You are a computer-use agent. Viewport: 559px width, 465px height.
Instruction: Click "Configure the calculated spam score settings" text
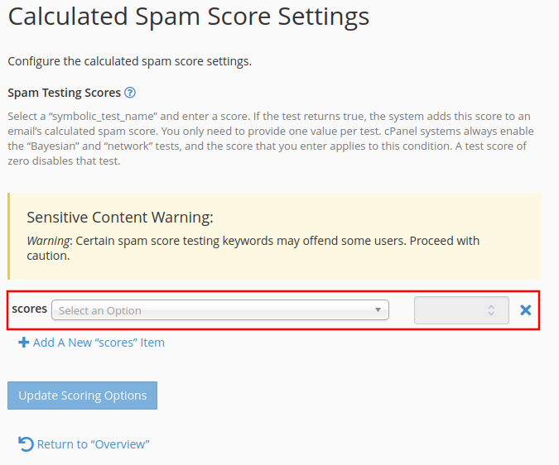click(x=130, y=61)
